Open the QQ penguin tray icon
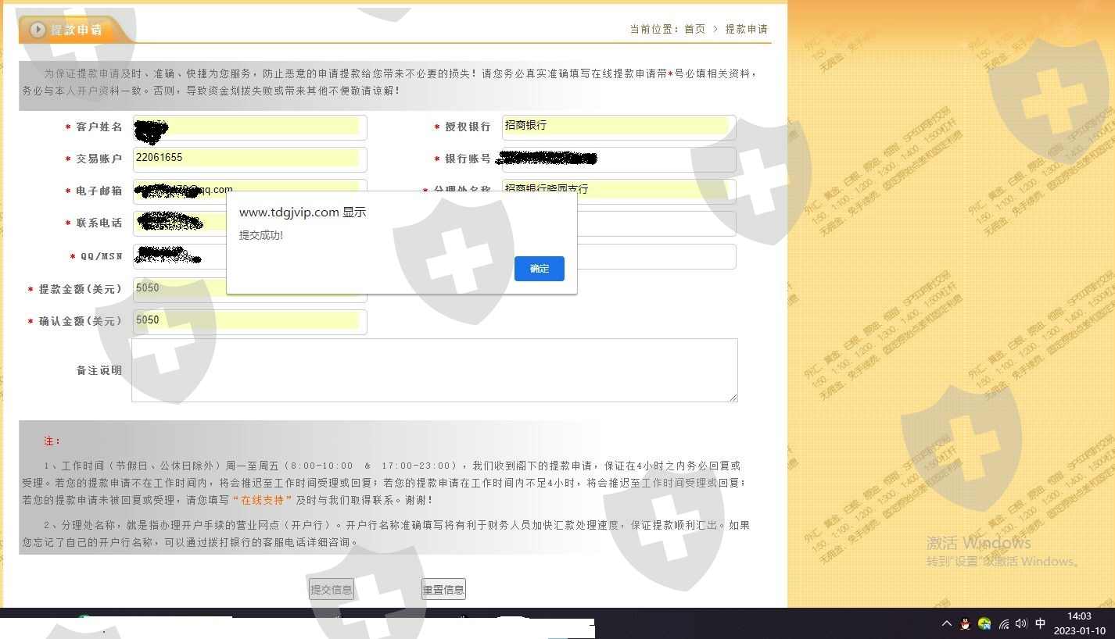The image size is (1115, 639). tap(966, 623)
